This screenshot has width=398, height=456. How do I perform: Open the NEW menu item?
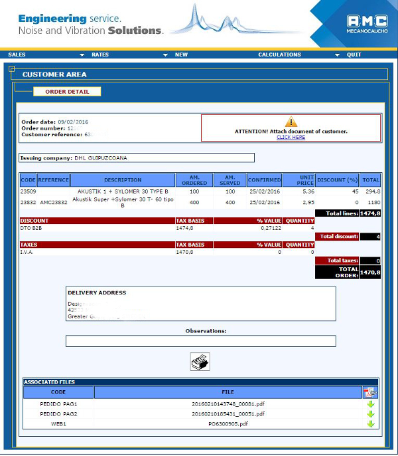tap(182, 55)
